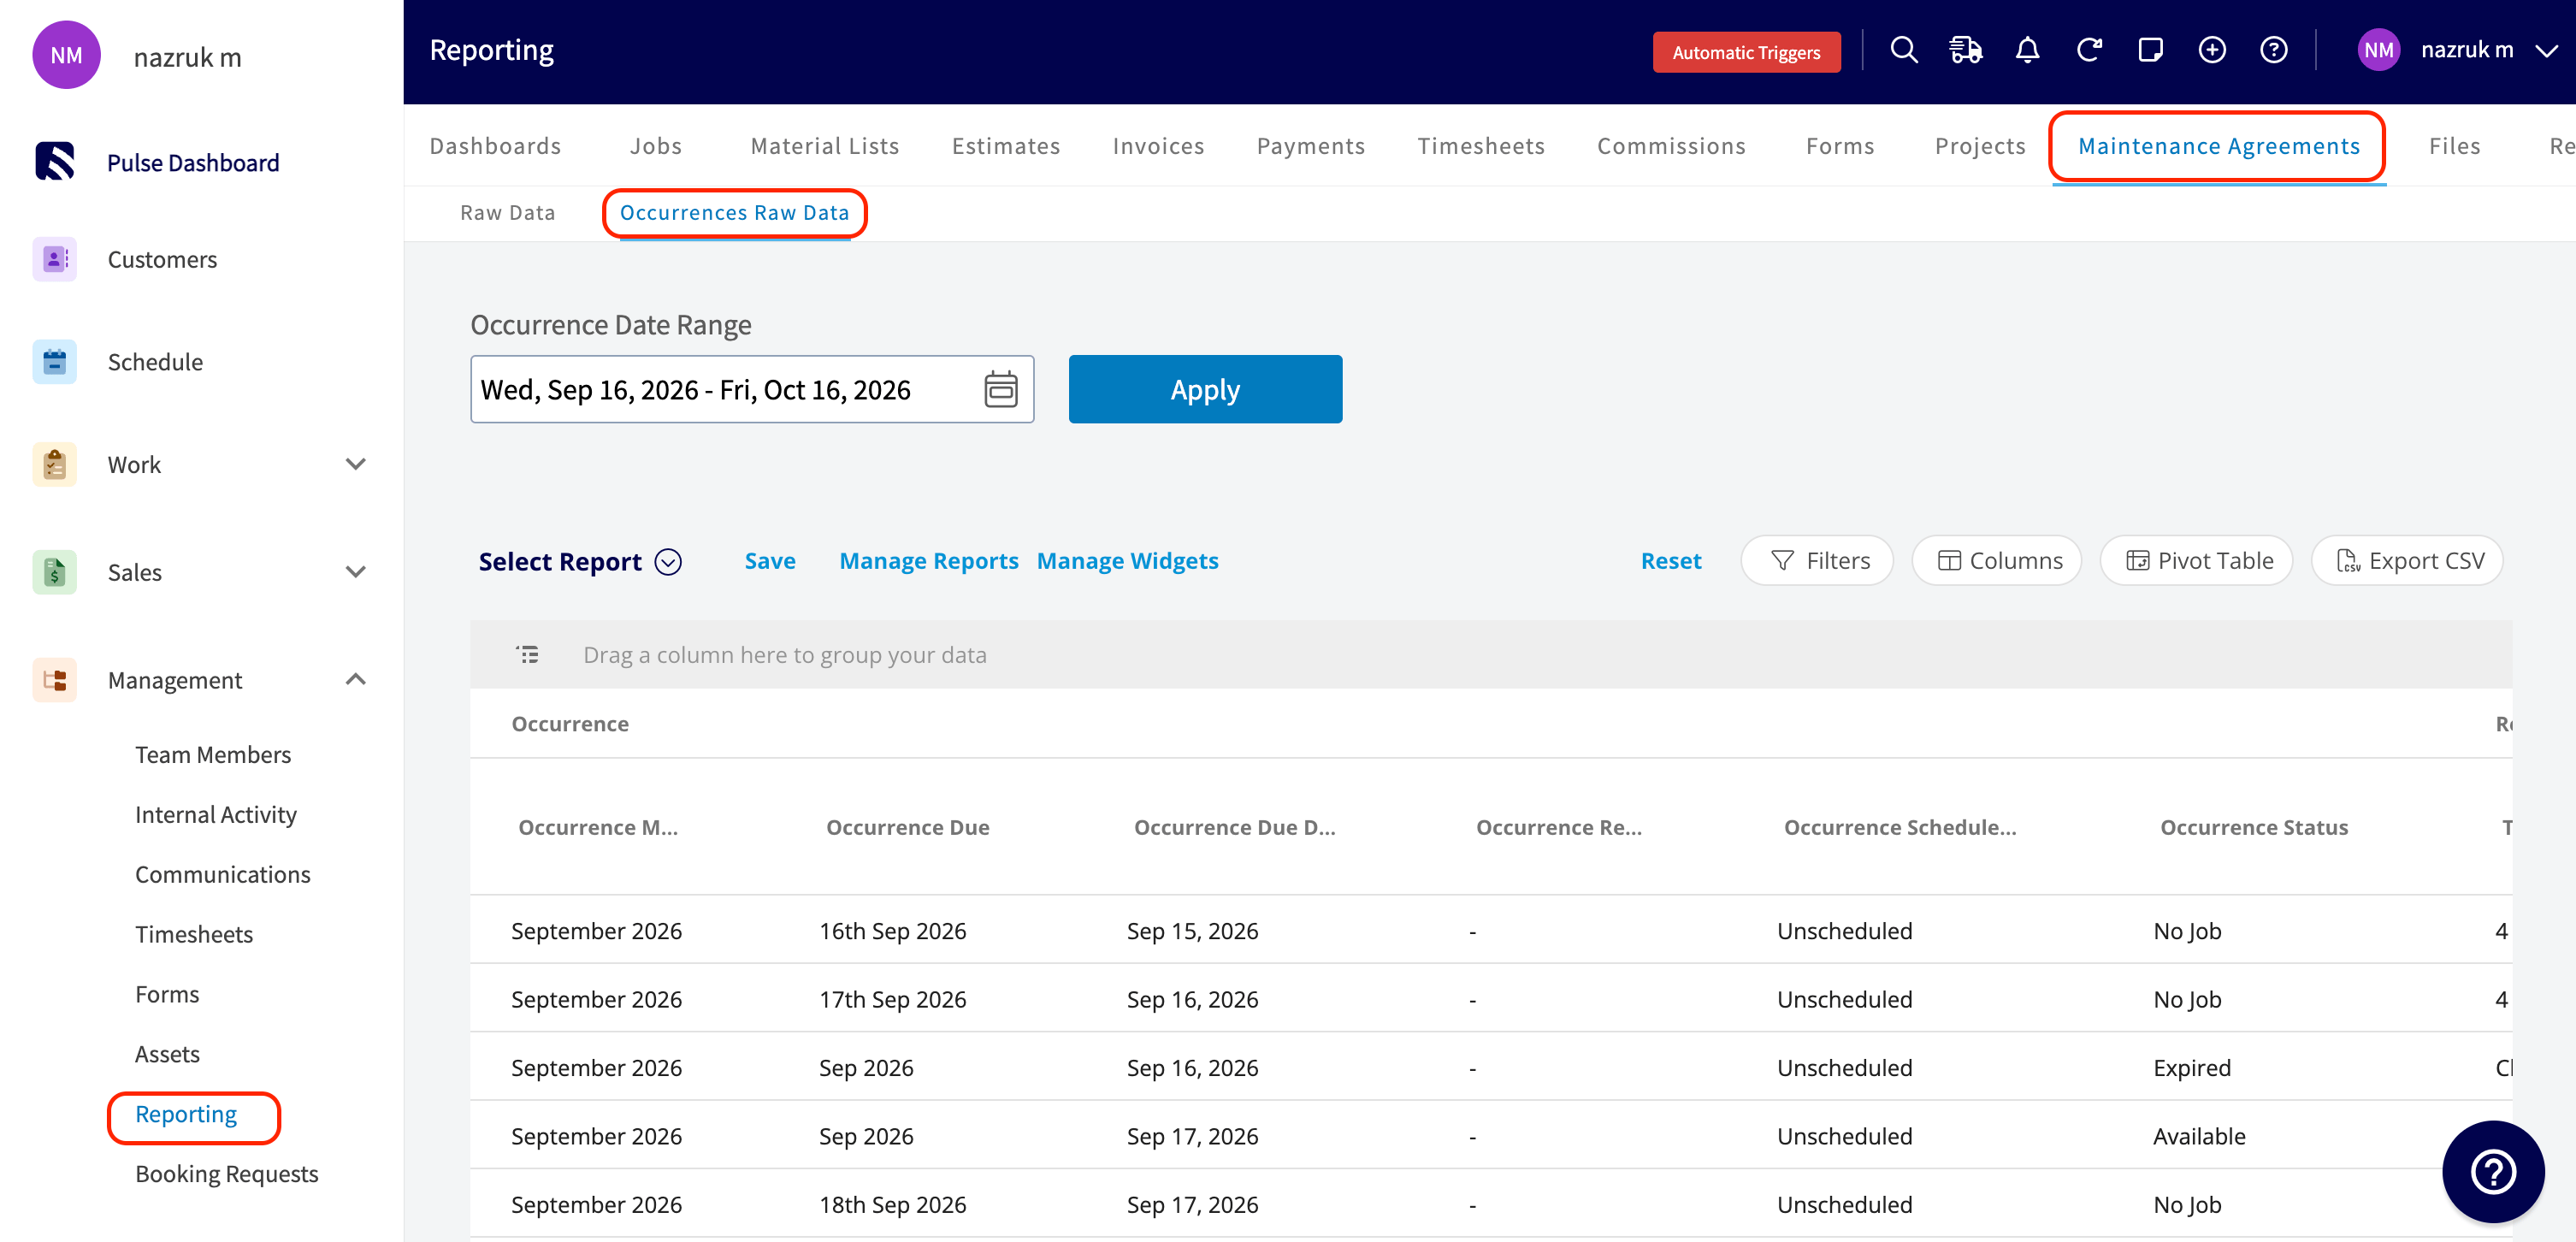Open user menu chevron beside nazruk m
Screen dimensions: 2576x1242
pos(2546,50)
